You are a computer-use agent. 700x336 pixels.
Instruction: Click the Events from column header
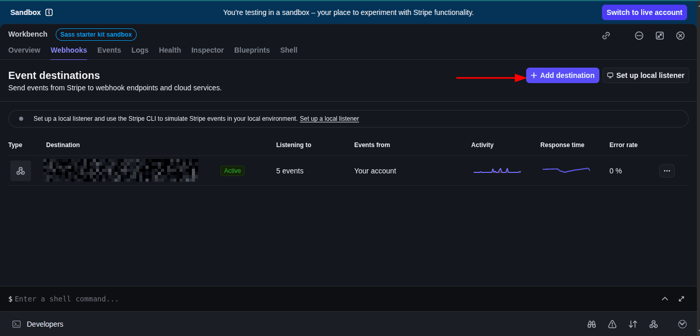point(372,145)
